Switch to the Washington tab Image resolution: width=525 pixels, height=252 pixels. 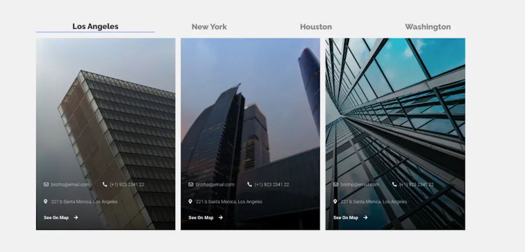click(x=428, y=27)
